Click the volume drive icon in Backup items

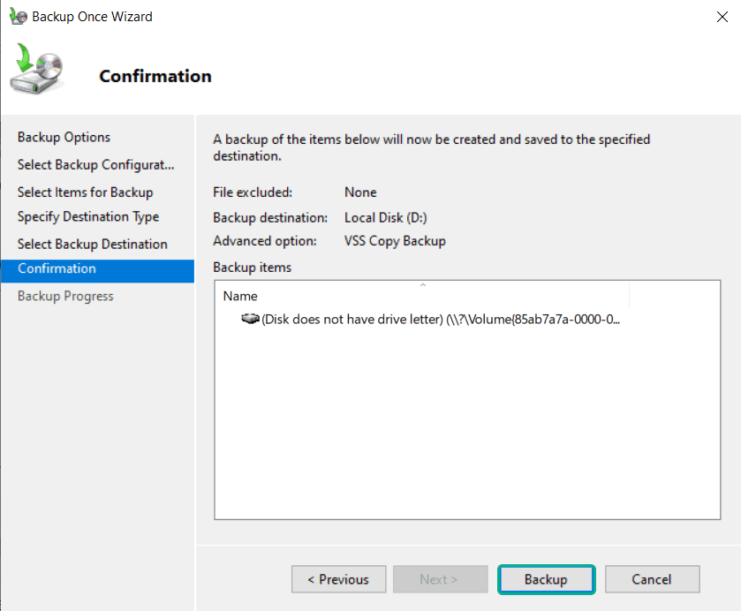pyautogui.click(x=250, y=319)
